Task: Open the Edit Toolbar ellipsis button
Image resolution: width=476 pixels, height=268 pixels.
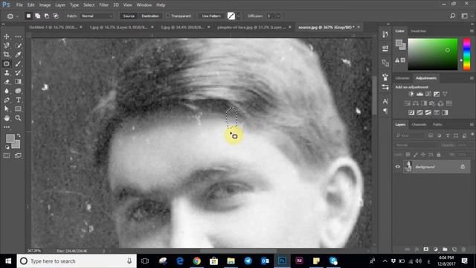Action: tap(7, 127)
